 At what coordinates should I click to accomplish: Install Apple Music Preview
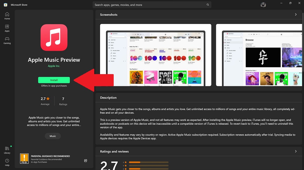tap(54, 80)
